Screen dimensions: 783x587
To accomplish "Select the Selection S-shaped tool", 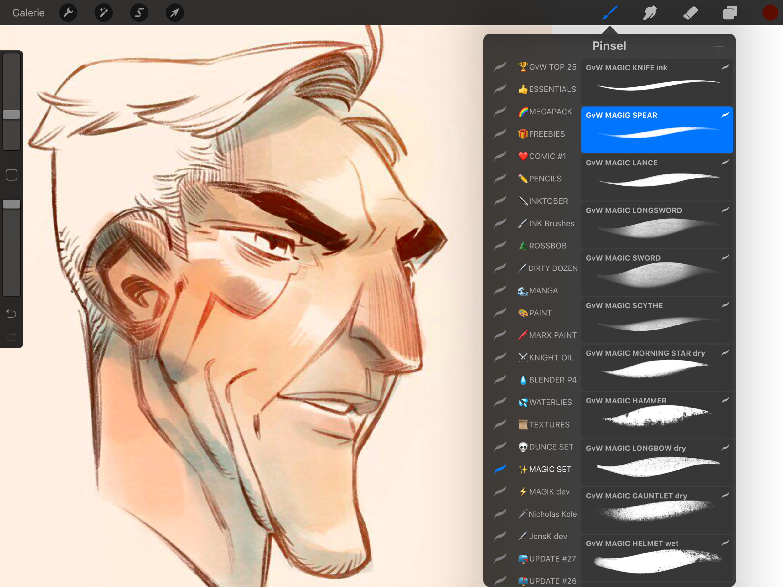I will click(x=139, y=13).
